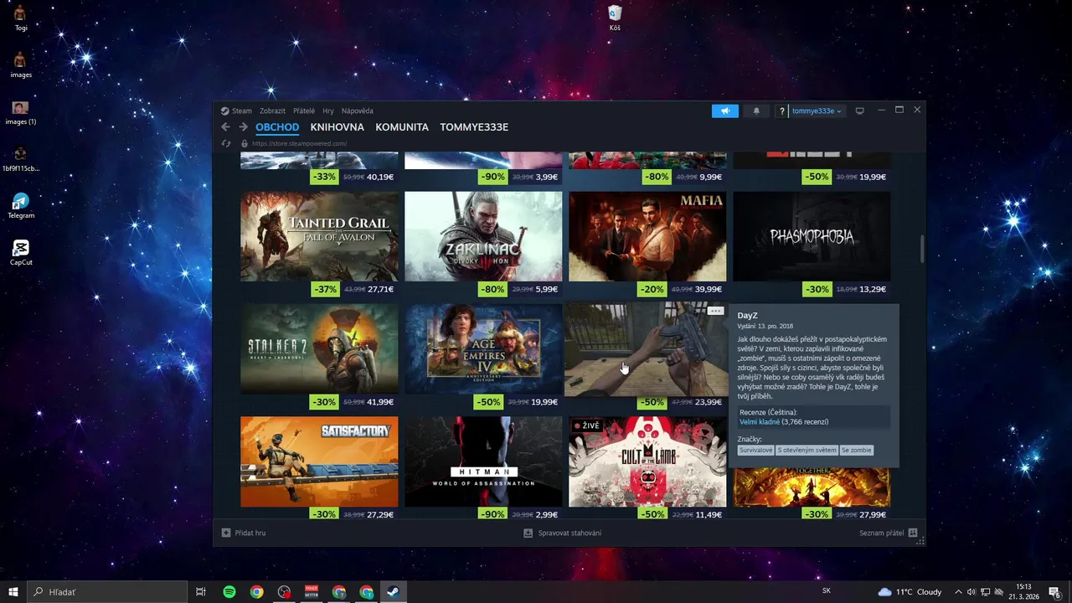This screenshot has height=603, width=1072.
Task: Open the Windows notification center icon
Action: pyautogui.click(x=1055, y=592)
